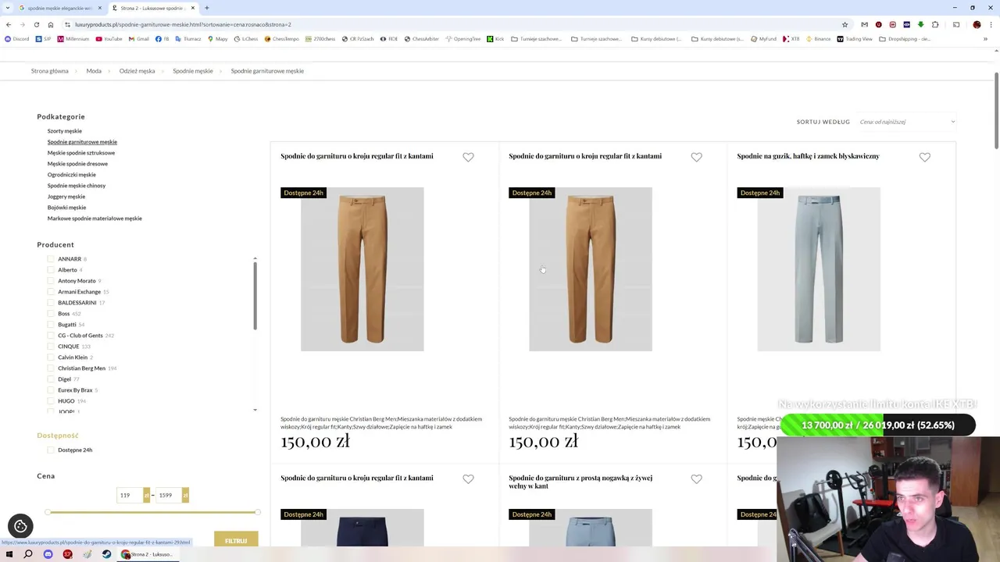Open 'Męskie spodnie dresowe' subcategory

click(77, 164)
